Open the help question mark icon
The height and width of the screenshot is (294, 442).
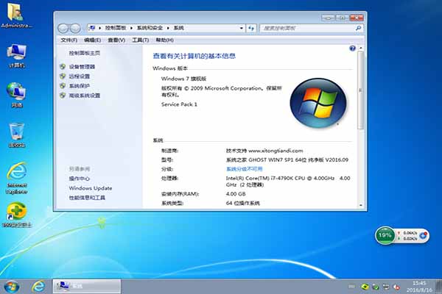pos(352,49)
